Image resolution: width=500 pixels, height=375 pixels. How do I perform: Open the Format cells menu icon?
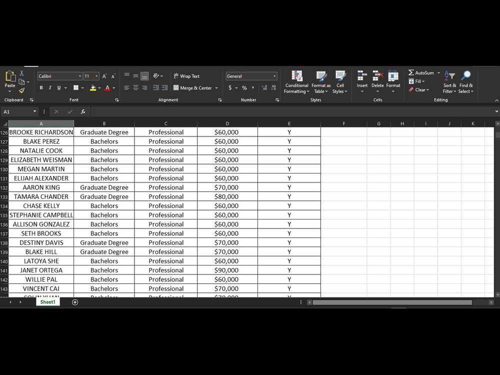pos(393,76)
